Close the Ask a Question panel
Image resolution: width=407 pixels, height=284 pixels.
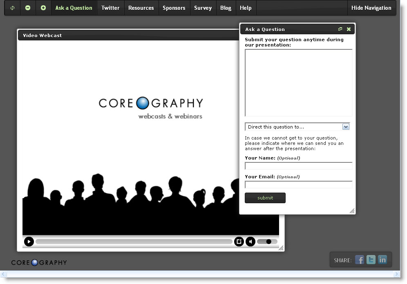tap(349, 29)
